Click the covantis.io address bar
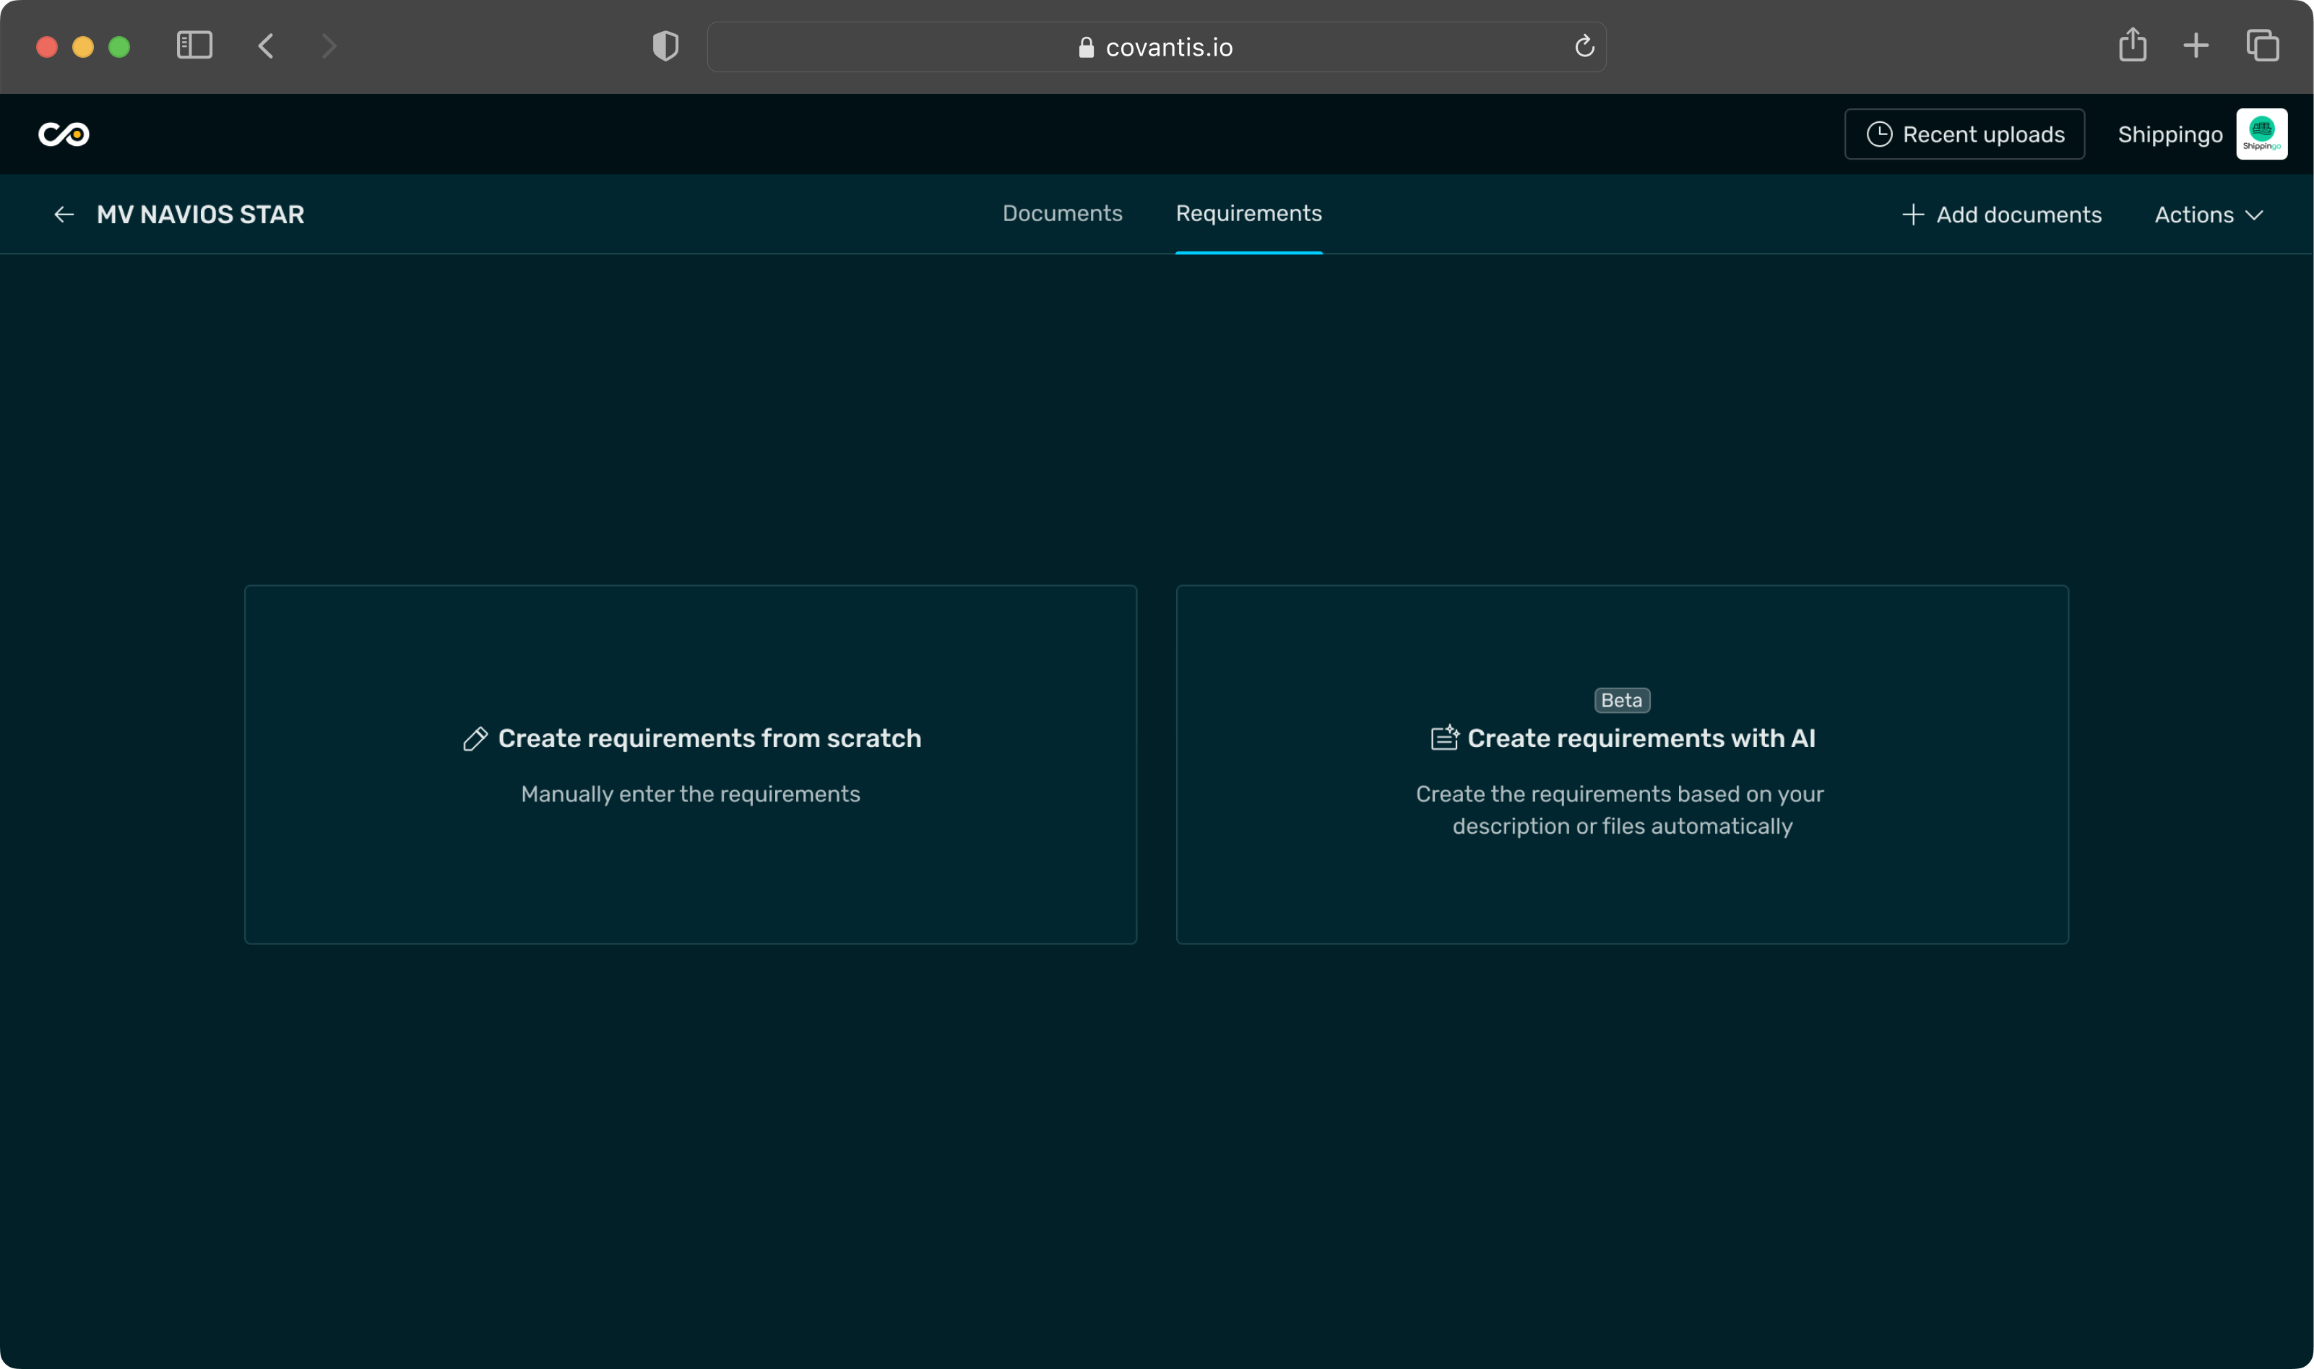2314x1369 pixels. click(x=1156, y=47)
